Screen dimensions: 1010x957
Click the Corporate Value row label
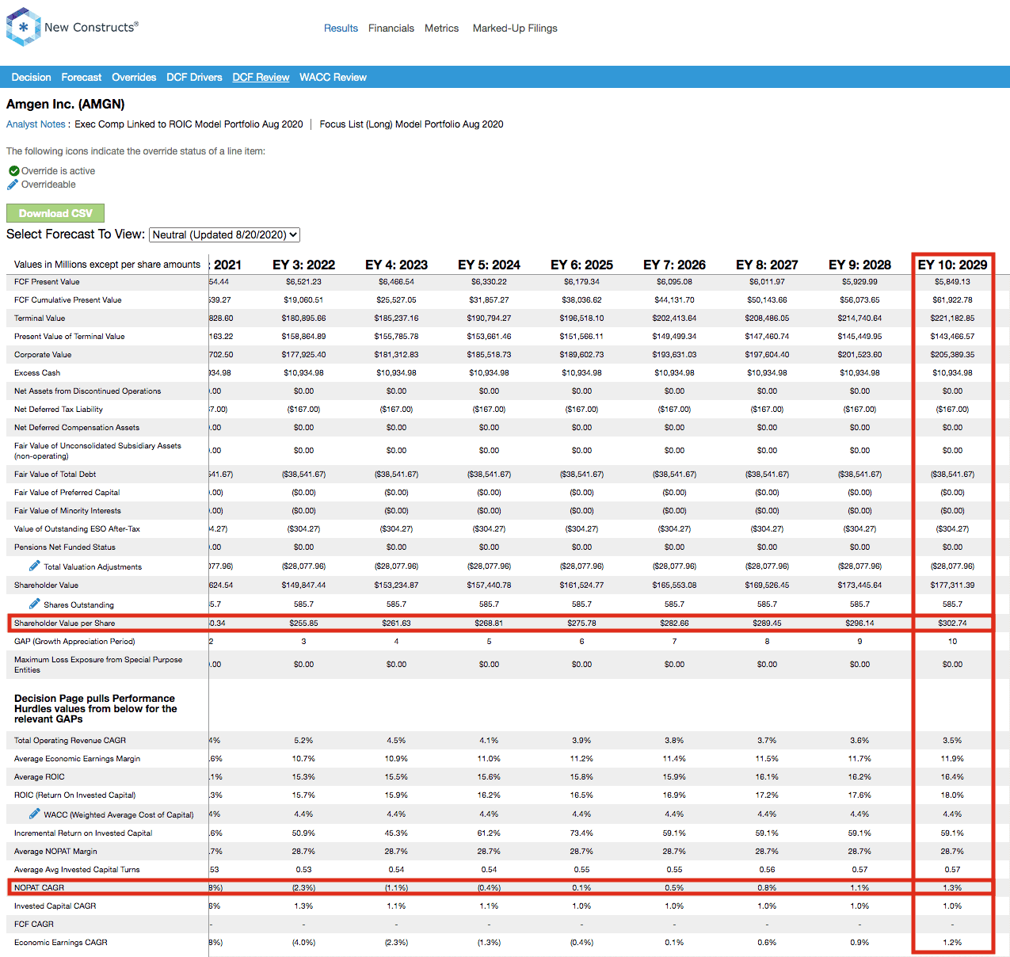coord(43,354)
